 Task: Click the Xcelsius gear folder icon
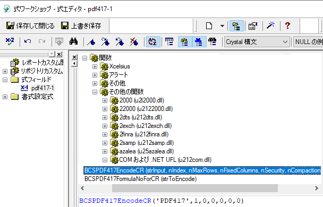pos(104,67)
